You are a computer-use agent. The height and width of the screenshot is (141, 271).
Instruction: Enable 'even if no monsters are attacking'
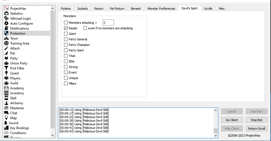coord(85,28)
